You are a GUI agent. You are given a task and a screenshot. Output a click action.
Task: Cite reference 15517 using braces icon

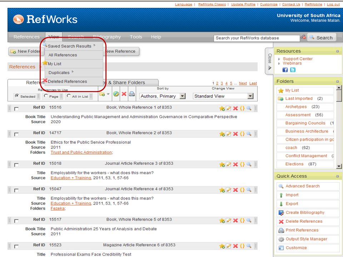point(242,221)
